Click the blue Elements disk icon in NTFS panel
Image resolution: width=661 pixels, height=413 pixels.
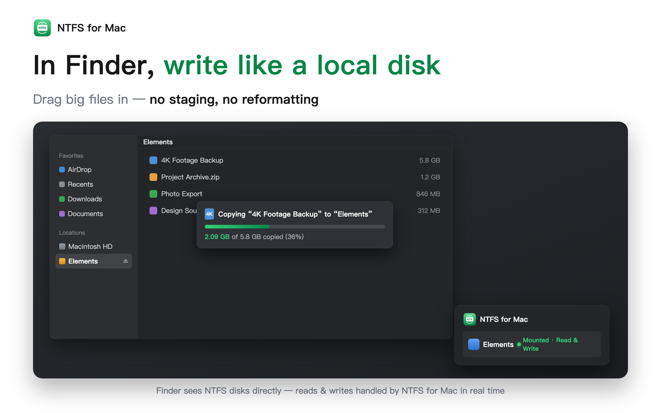[x=474, y=344]
